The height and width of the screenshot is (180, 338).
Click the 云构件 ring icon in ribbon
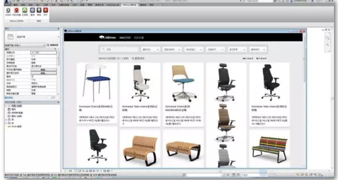(8, 10)
